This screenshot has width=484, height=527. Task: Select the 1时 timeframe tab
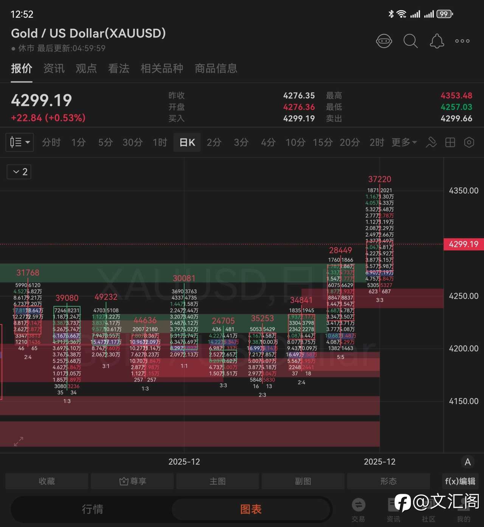pyautogui.click(x=159, y=143)
